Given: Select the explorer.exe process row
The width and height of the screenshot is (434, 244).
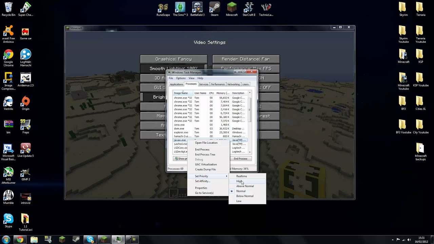Looking at the screenshot, I should [210, 133].
